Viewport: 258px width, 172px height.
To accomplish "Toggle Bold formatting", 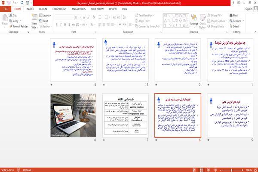I will pos(57,25).
